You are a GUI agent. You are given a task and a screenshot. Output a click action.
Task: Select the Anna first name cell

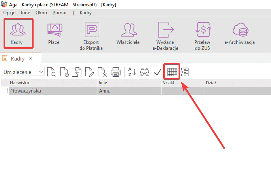(x=130, y=91)
